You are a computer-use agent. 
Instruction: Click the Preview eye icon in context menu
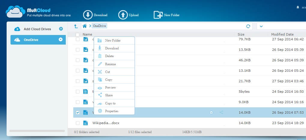(x=100, y=88)
